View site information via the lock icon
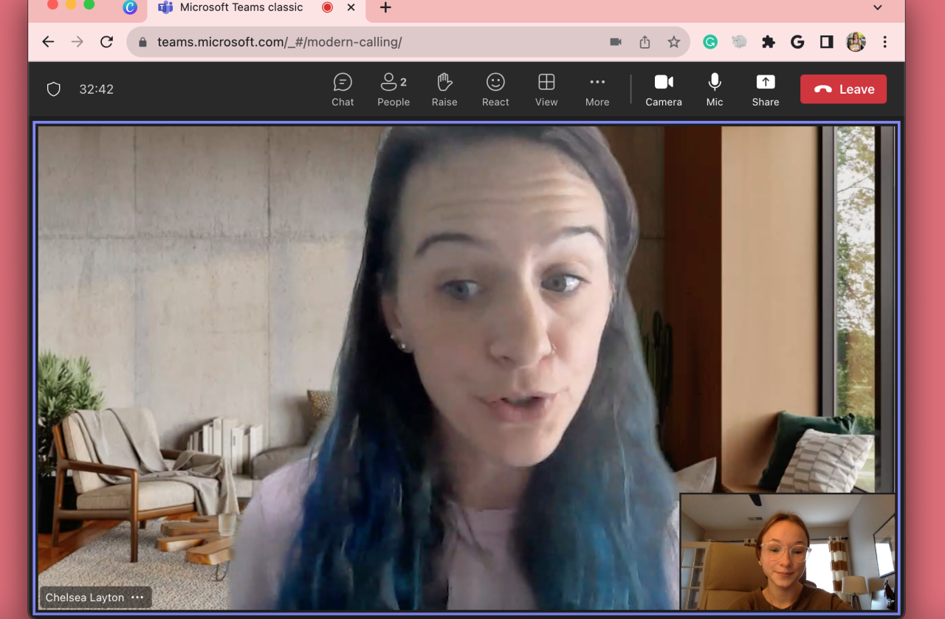 point(142,42)
